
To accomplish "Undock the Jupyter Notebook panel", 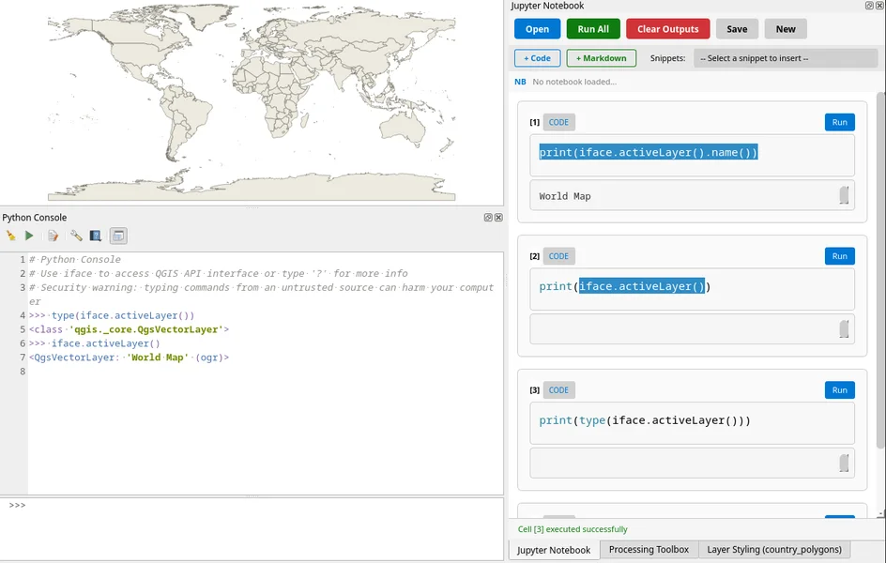I will point(869,6).
